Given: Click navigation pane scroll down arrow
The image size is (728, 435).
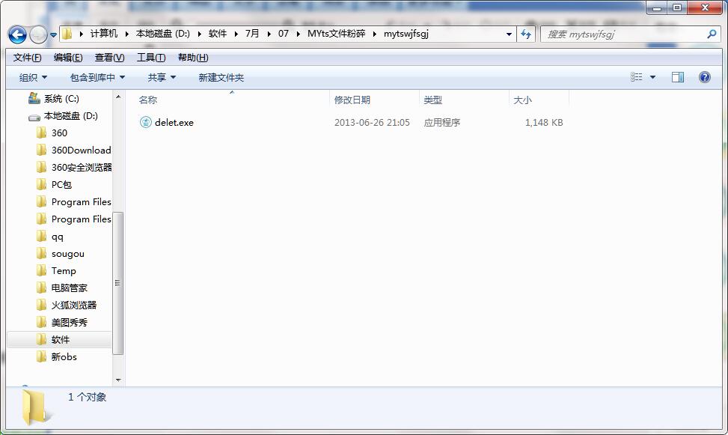Looking at the screenshot, I should (118, 380).
